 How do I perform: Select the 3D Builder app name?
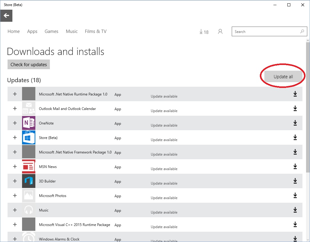coord(47,181)
